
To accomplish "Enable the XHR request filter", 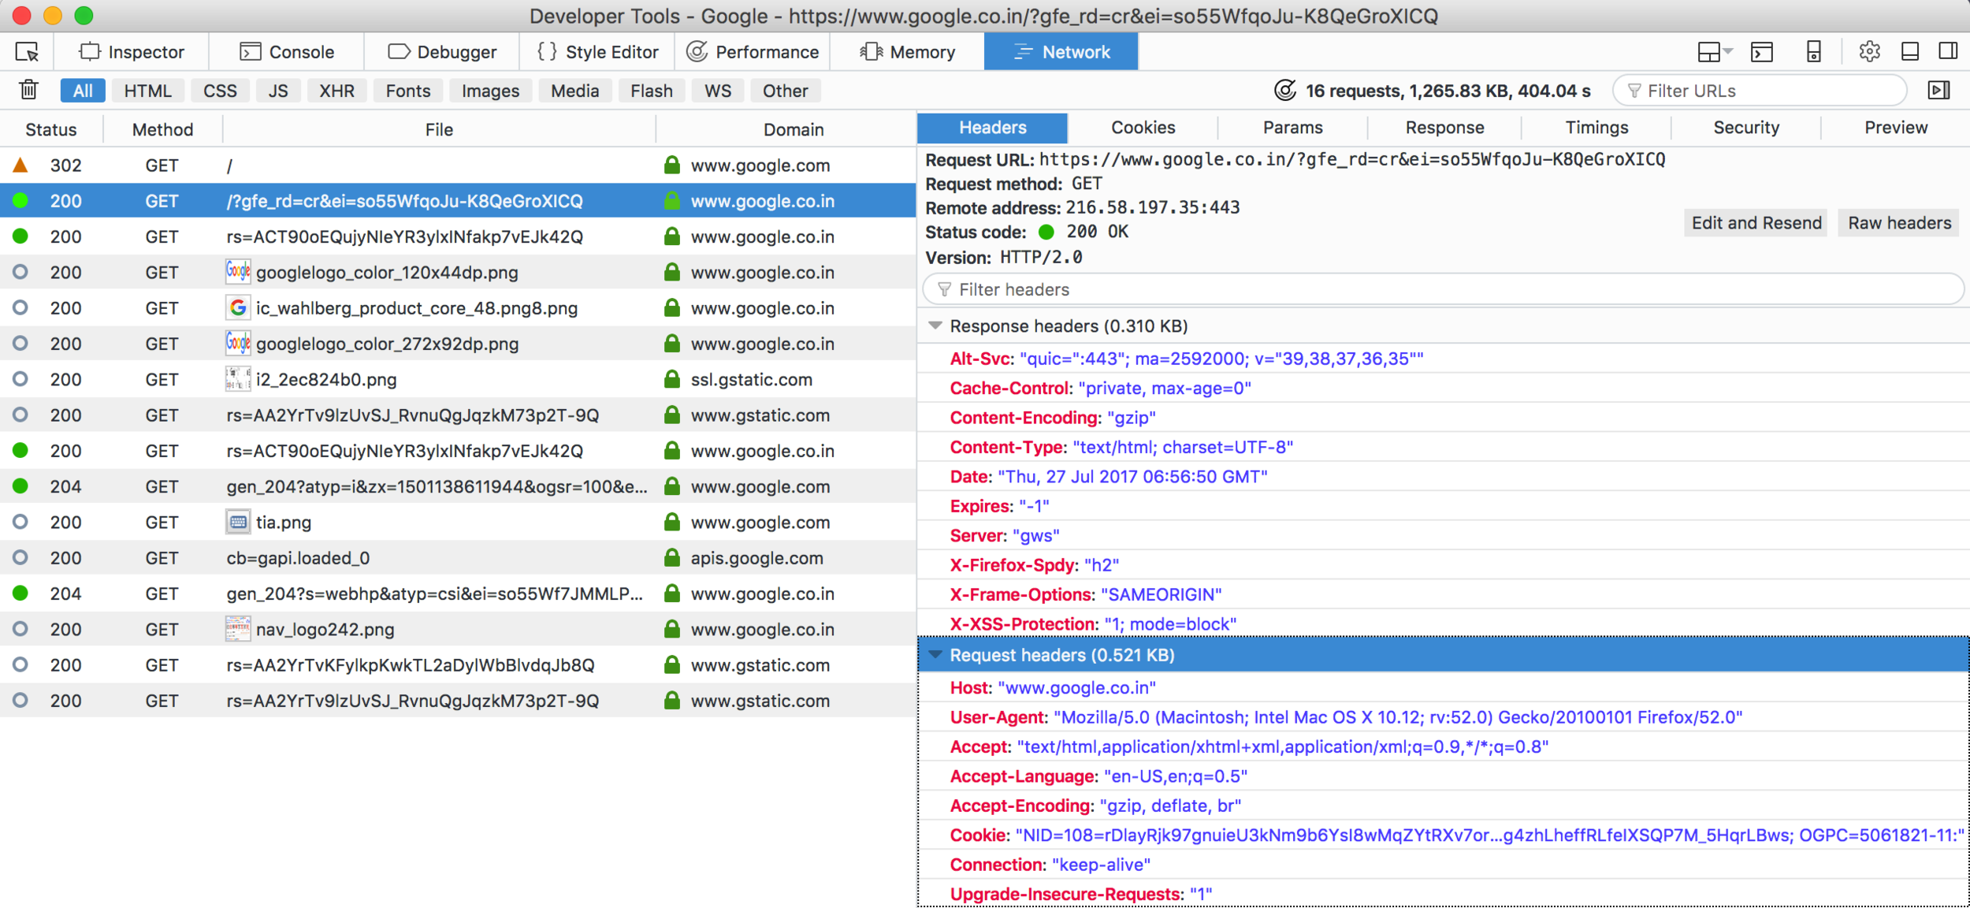I will [336, 91].
